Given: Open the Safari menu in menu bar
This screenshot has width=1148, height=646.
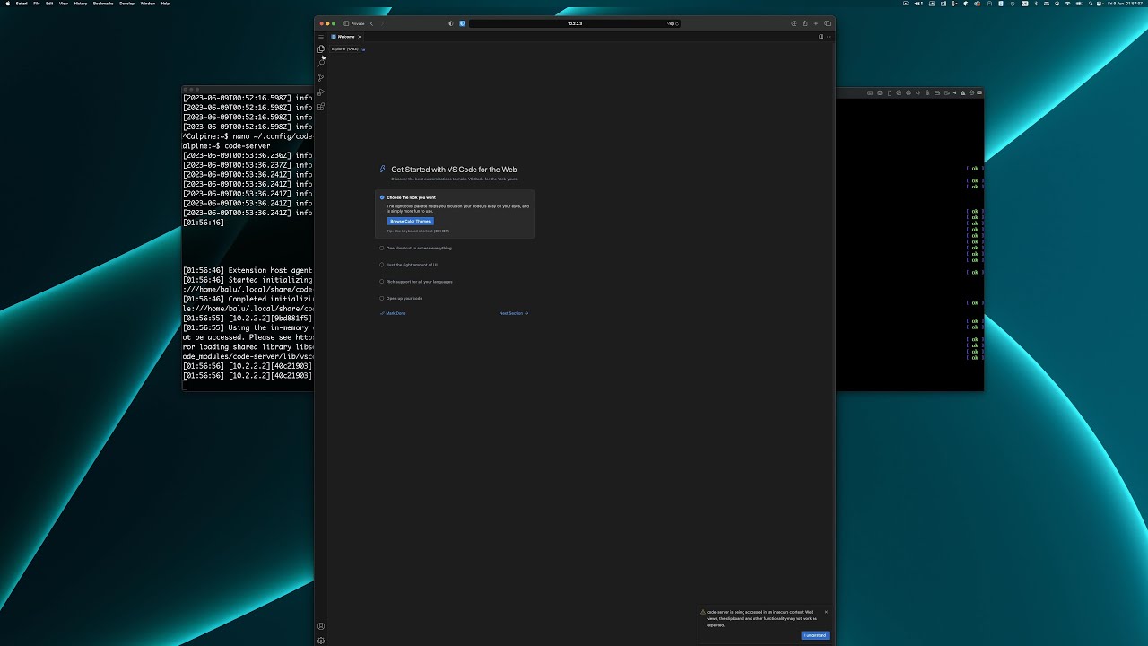Looking at the screenshot, I should coord(22,4).
